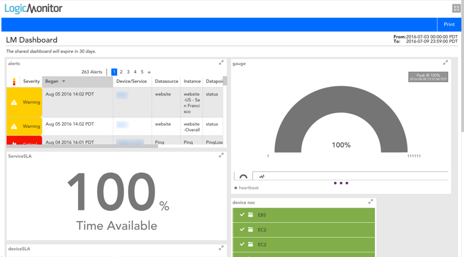Click warning icon of San Francisco alert

14,102
